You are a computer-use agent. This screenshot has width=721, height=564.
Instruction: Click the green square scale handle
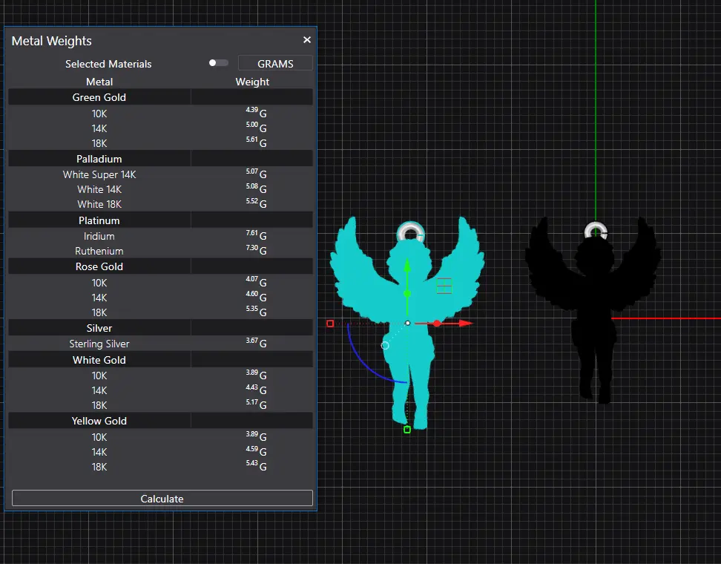coord(406,430)
